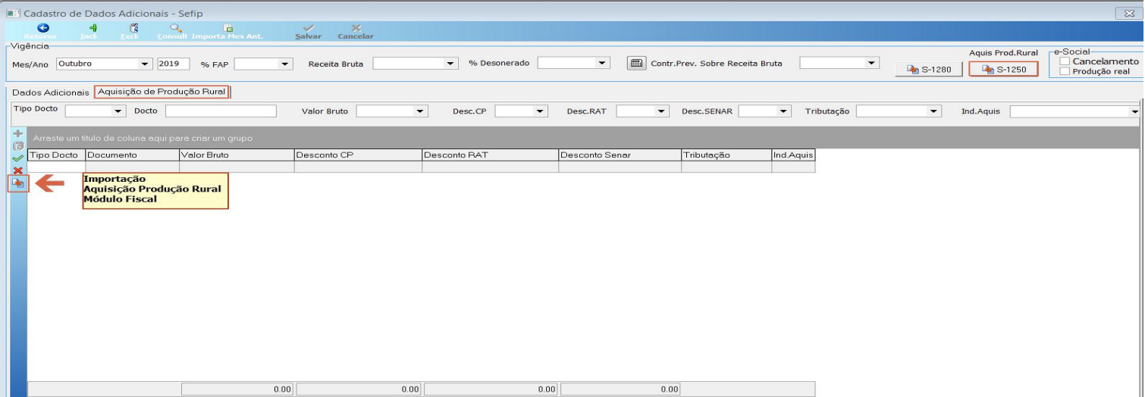Open the Receita Bruta dropdown
1145x397 pixels.
[x=451, y=64]
